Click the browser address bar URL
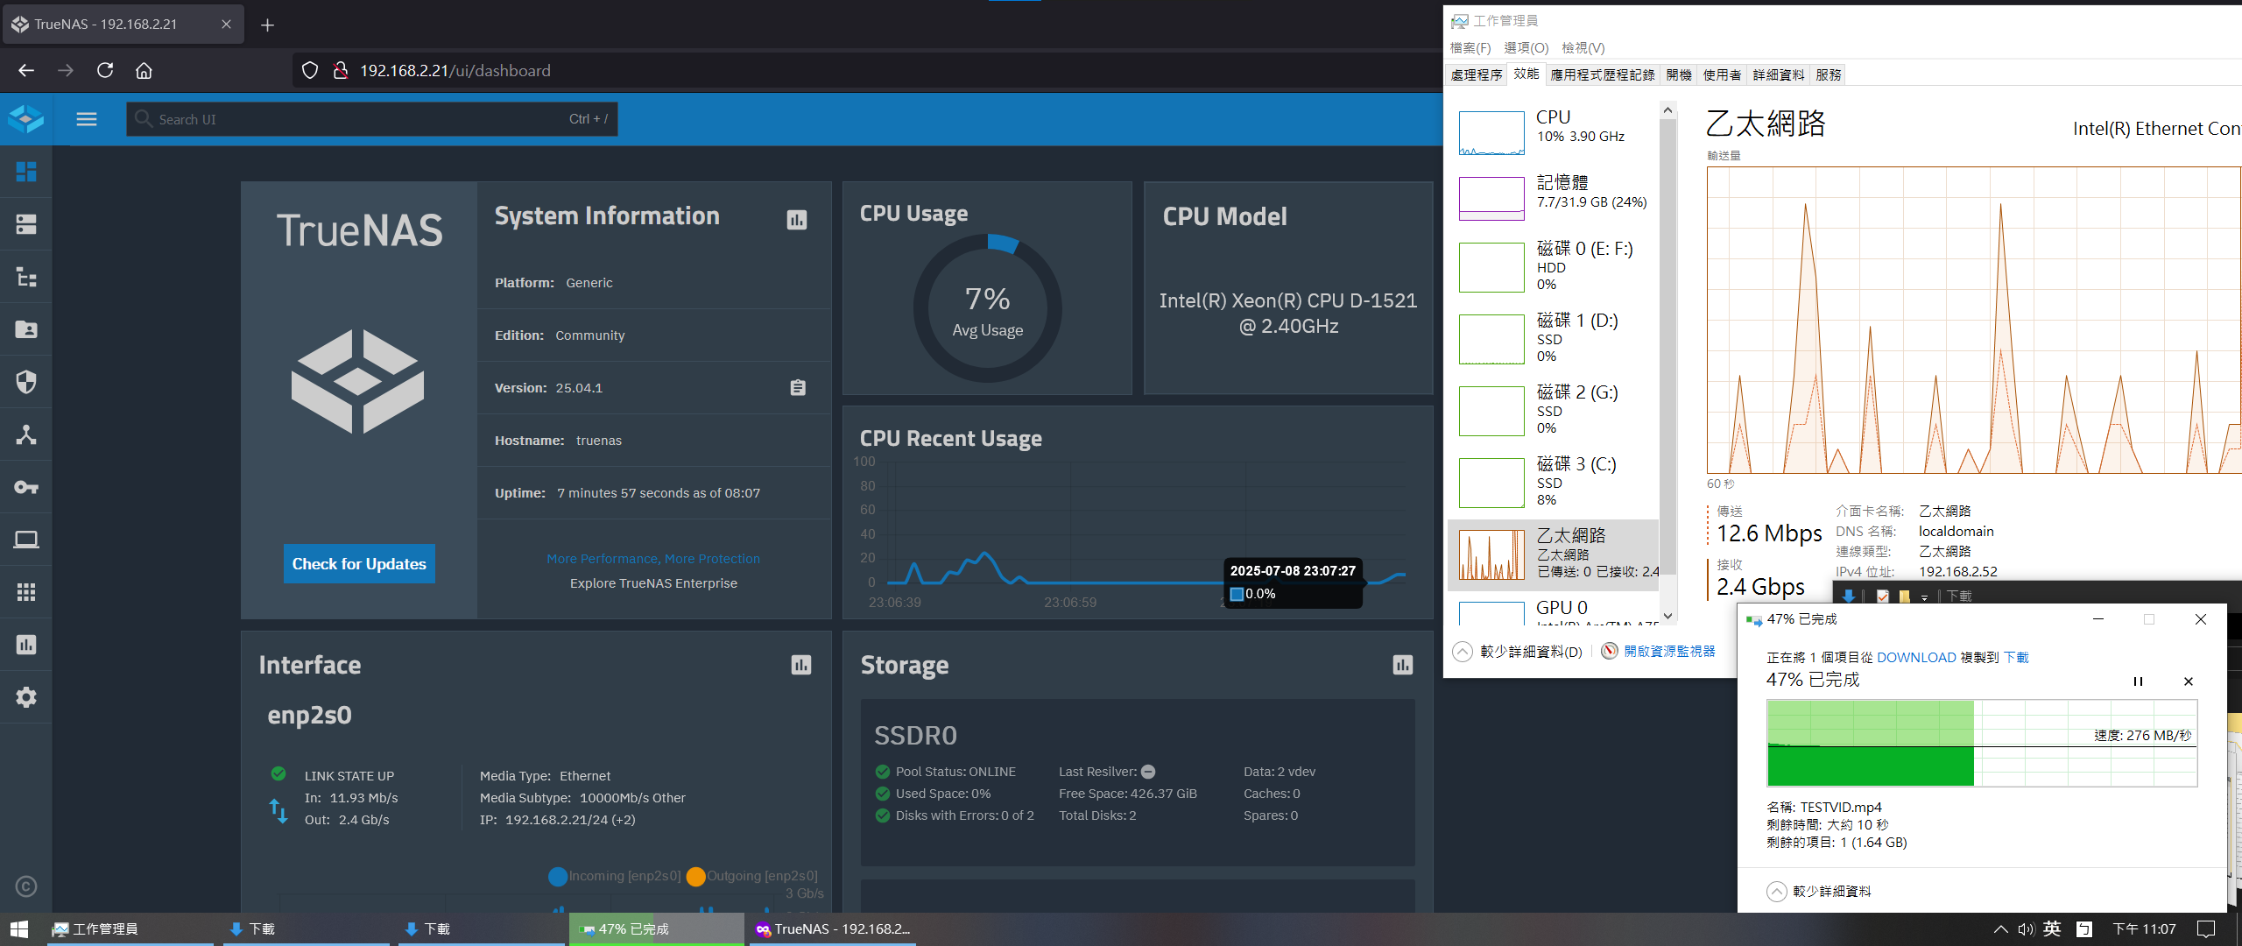Screen dimensions: 2242x946 click(x=455, y=70)
